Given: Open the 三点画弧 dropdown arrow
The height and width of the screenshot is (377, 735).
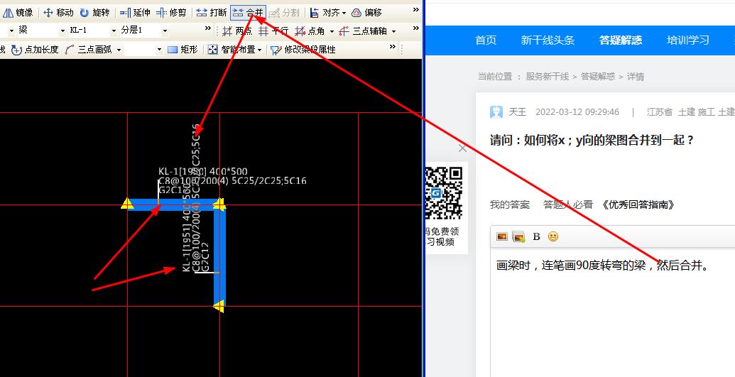Looking at the screenshot, I should pyautogui.click(x=119, y=50).
